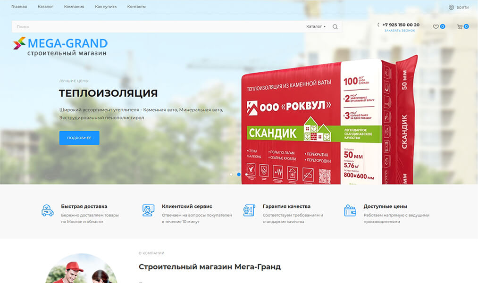Click the fast delivery van icon

tap(48, 210)
